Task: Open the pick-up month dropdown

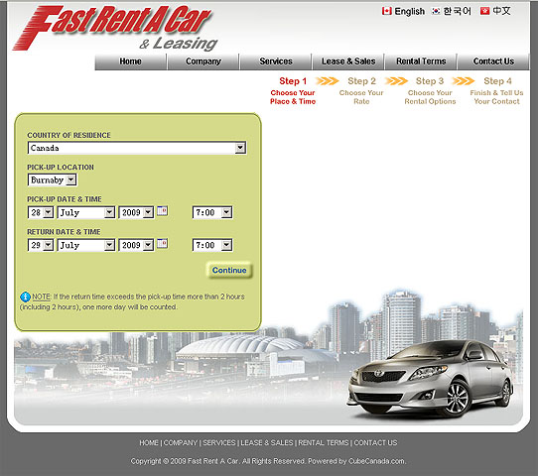Action: click(x=86, y=212)
